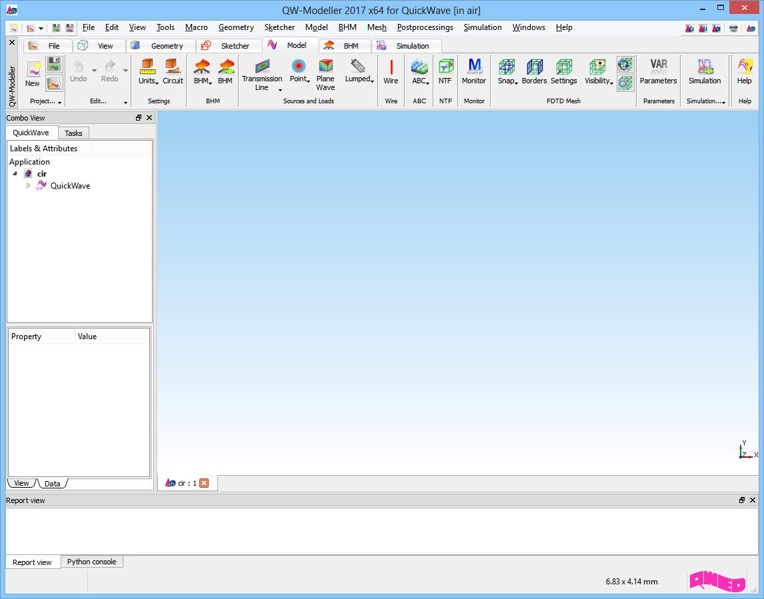Close the Combo View panel

pos(149,118)
